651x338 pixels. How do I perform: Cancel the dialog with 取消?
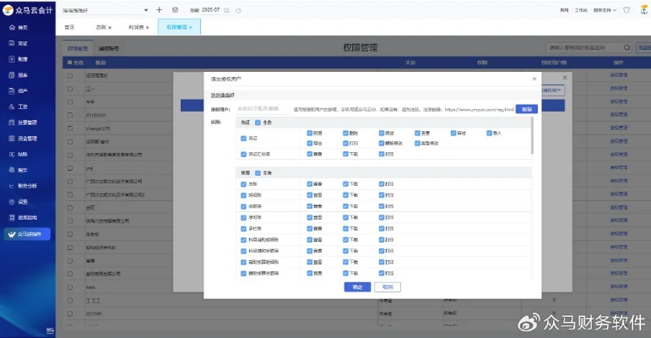tap(388, 286)
